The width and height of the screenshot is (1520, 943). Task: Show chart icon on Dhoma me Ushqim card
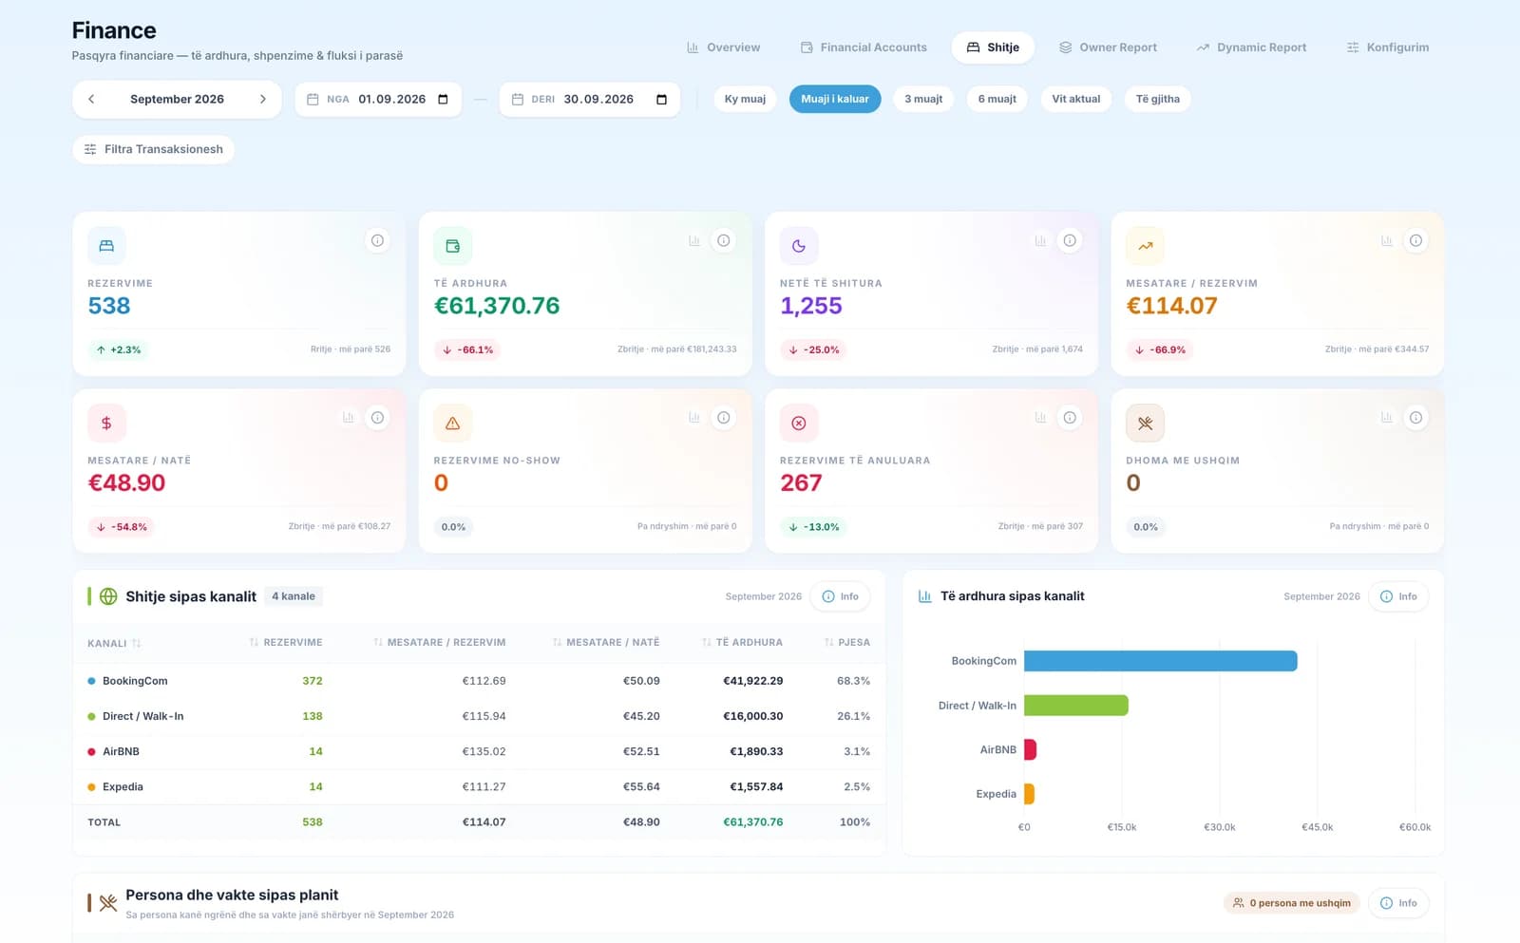[1387, 417]
